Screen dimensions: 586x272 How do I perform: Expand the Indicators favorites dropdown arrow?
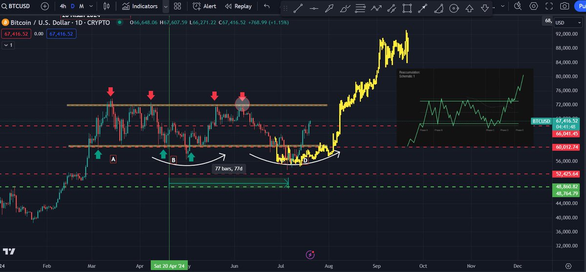tap(166, 6)
